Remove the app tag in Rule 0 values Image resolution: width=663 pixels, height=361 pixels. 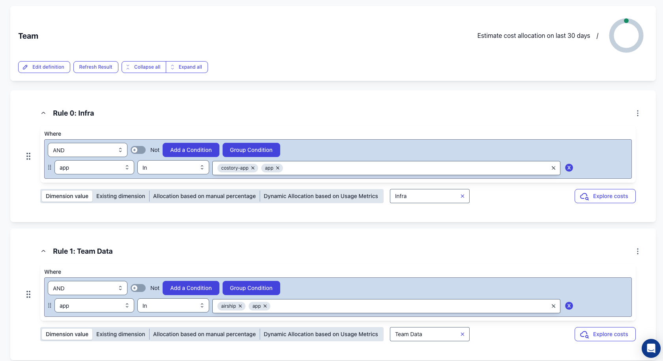[278, 168]
